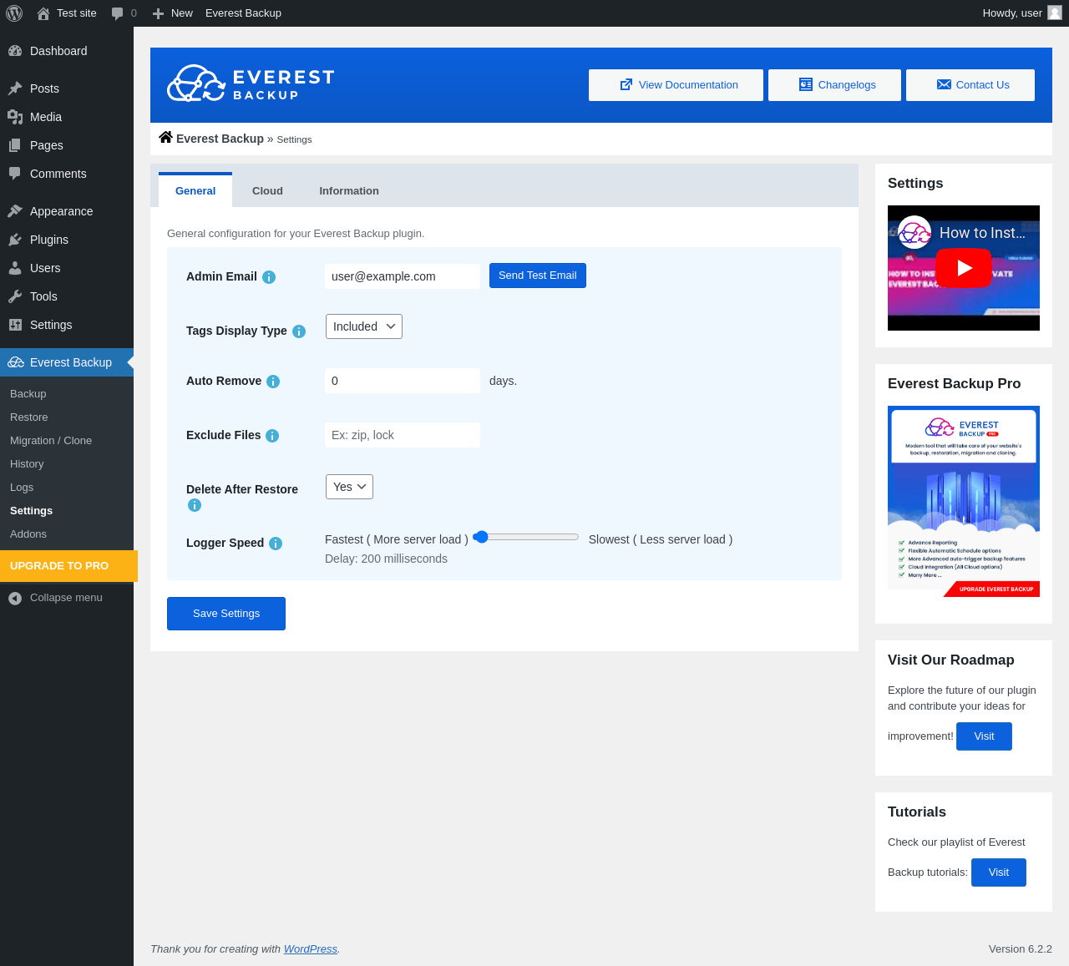Image resolution: width=1069 pixels, height=966 pixels.
Task: Click the Comments bubble icon in sidebar
Action: pyautogui.click(x=15, y=174)
